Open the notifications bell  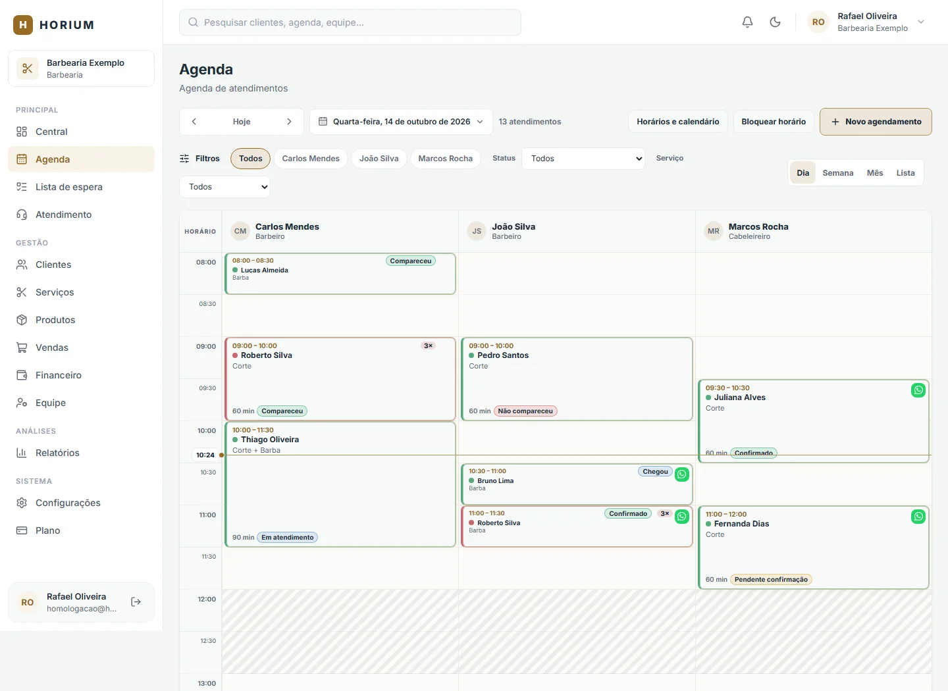point(747,22)
